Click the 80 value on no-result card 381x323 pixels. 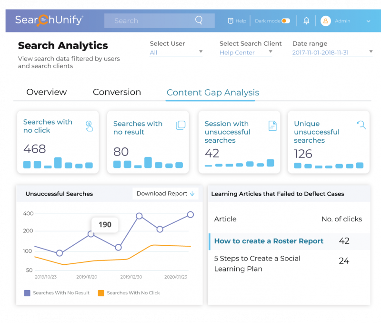coord(121,152)
